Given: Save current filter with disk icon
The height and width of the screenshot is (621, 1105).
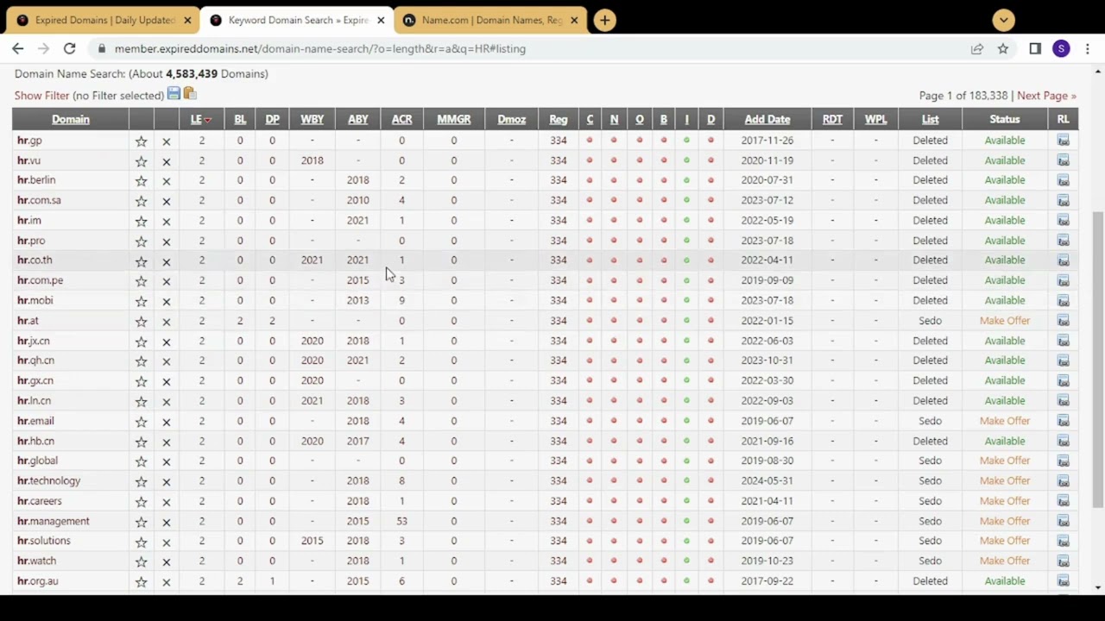Looking at the screenshot, I should pyautogui.click(x=174, y=94).
